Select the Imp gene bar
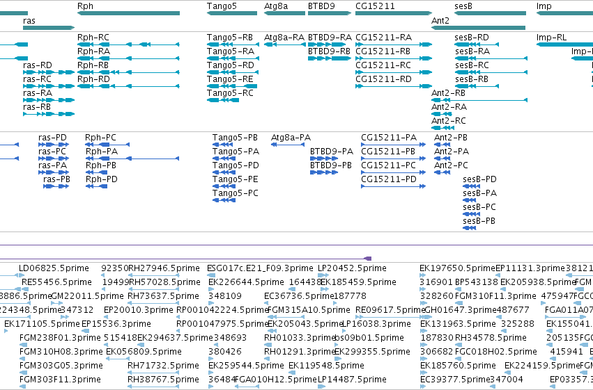 564,14
